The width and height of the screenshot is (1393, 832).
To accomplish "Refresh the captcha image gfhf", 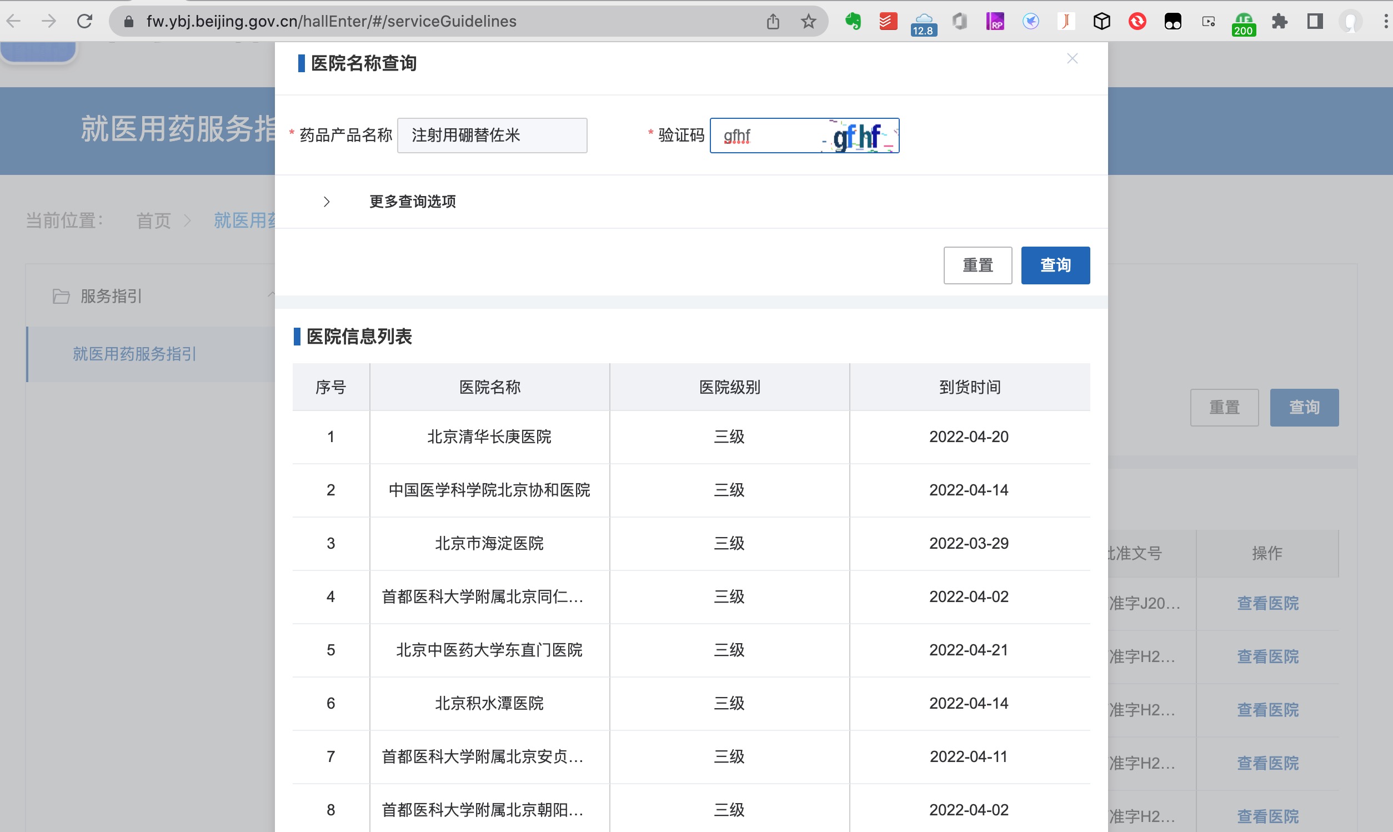I will (x=859, y=136).
